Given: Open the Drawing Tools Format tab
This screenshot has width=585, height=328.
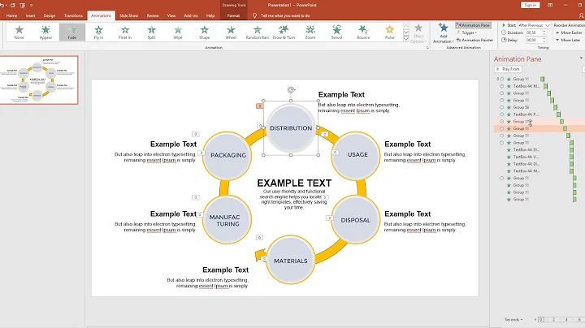Looking at the screenshot, I should tap(233, 15).
